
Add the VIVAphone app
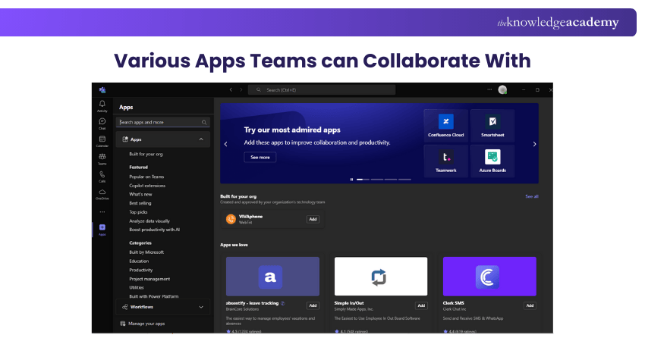(x=313, y=219)
